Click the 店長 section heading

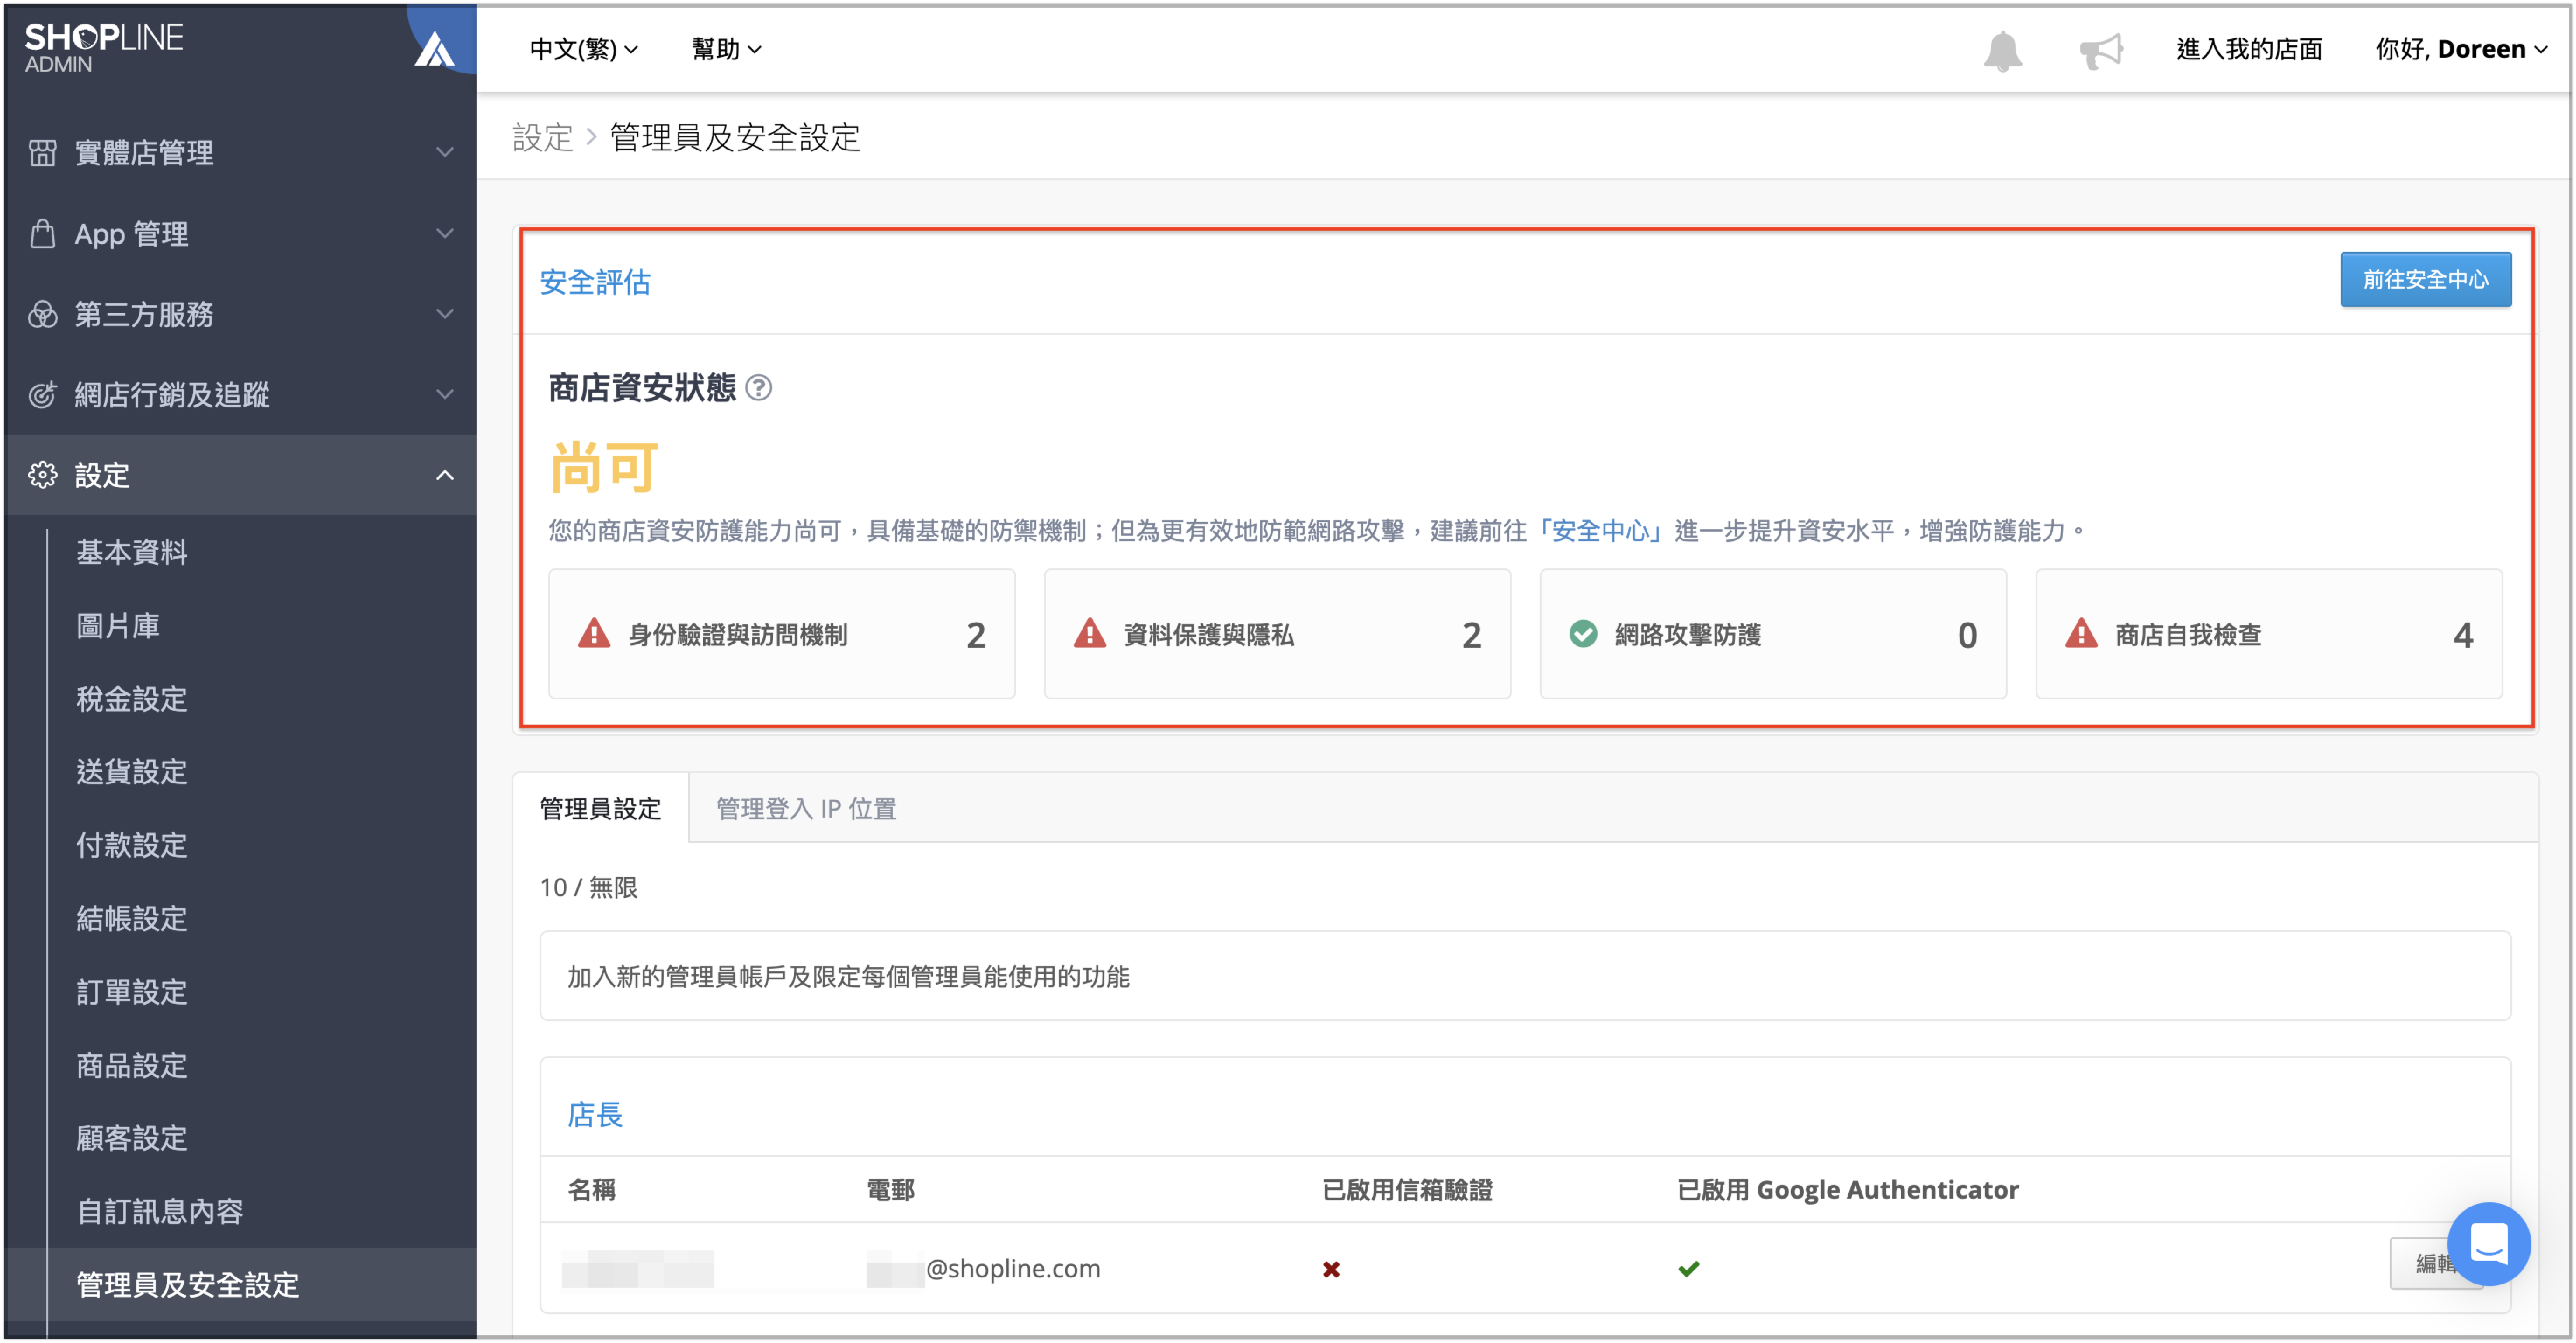pos(595,1114)
